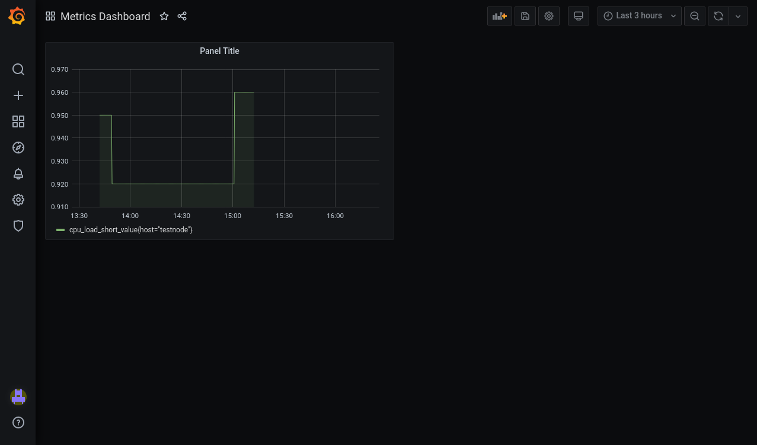757x445 pixels.
Task: Toggle the cpu_load_short_value series visibility
Action: pos(130,229)
